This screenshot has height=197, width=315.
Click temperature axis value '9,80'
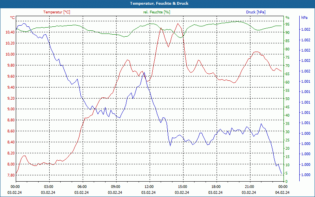pyautogui.click(x=11, y=65)
